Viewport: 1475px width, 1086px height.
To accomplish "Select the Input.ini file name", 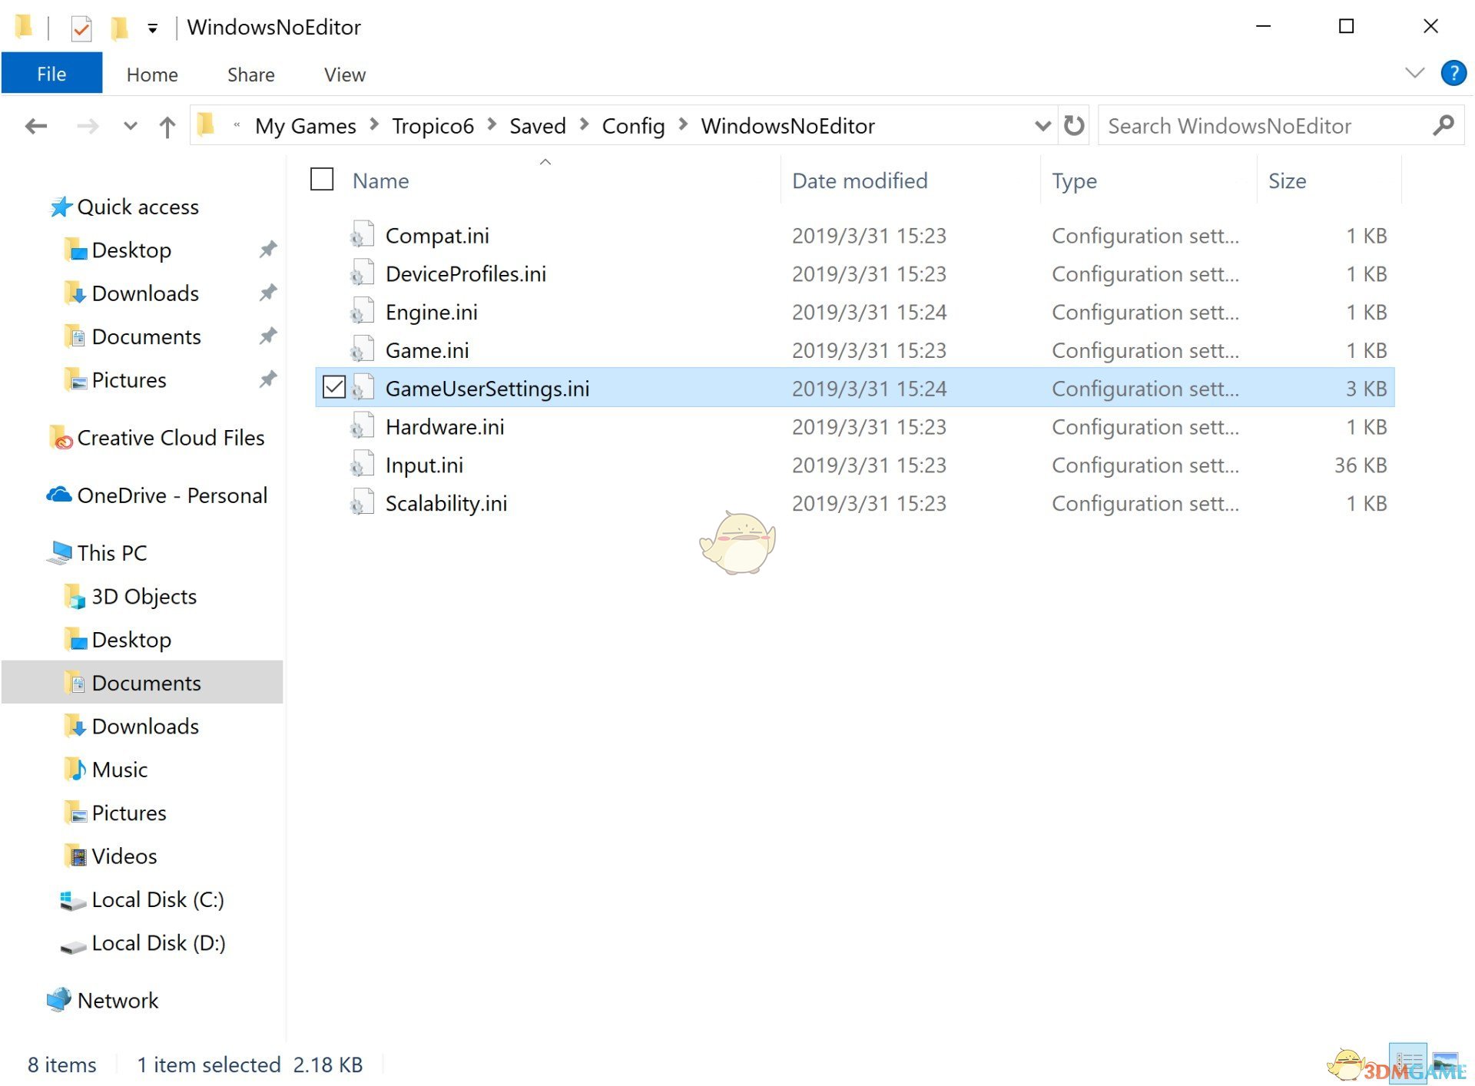I will (x=424, y=465).
